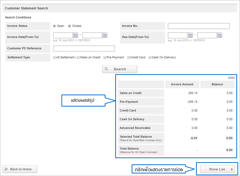Click the Due Date from input box
This screenshot has width=240, height=176.
(177, 35)
